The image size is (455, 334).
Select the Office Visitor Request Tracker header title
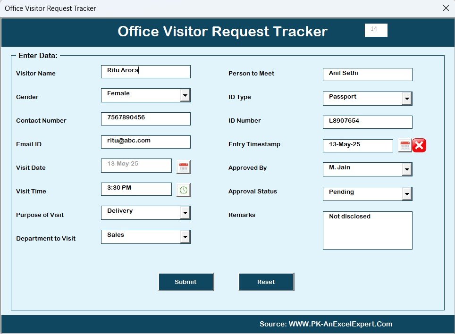tap(223, 31)
